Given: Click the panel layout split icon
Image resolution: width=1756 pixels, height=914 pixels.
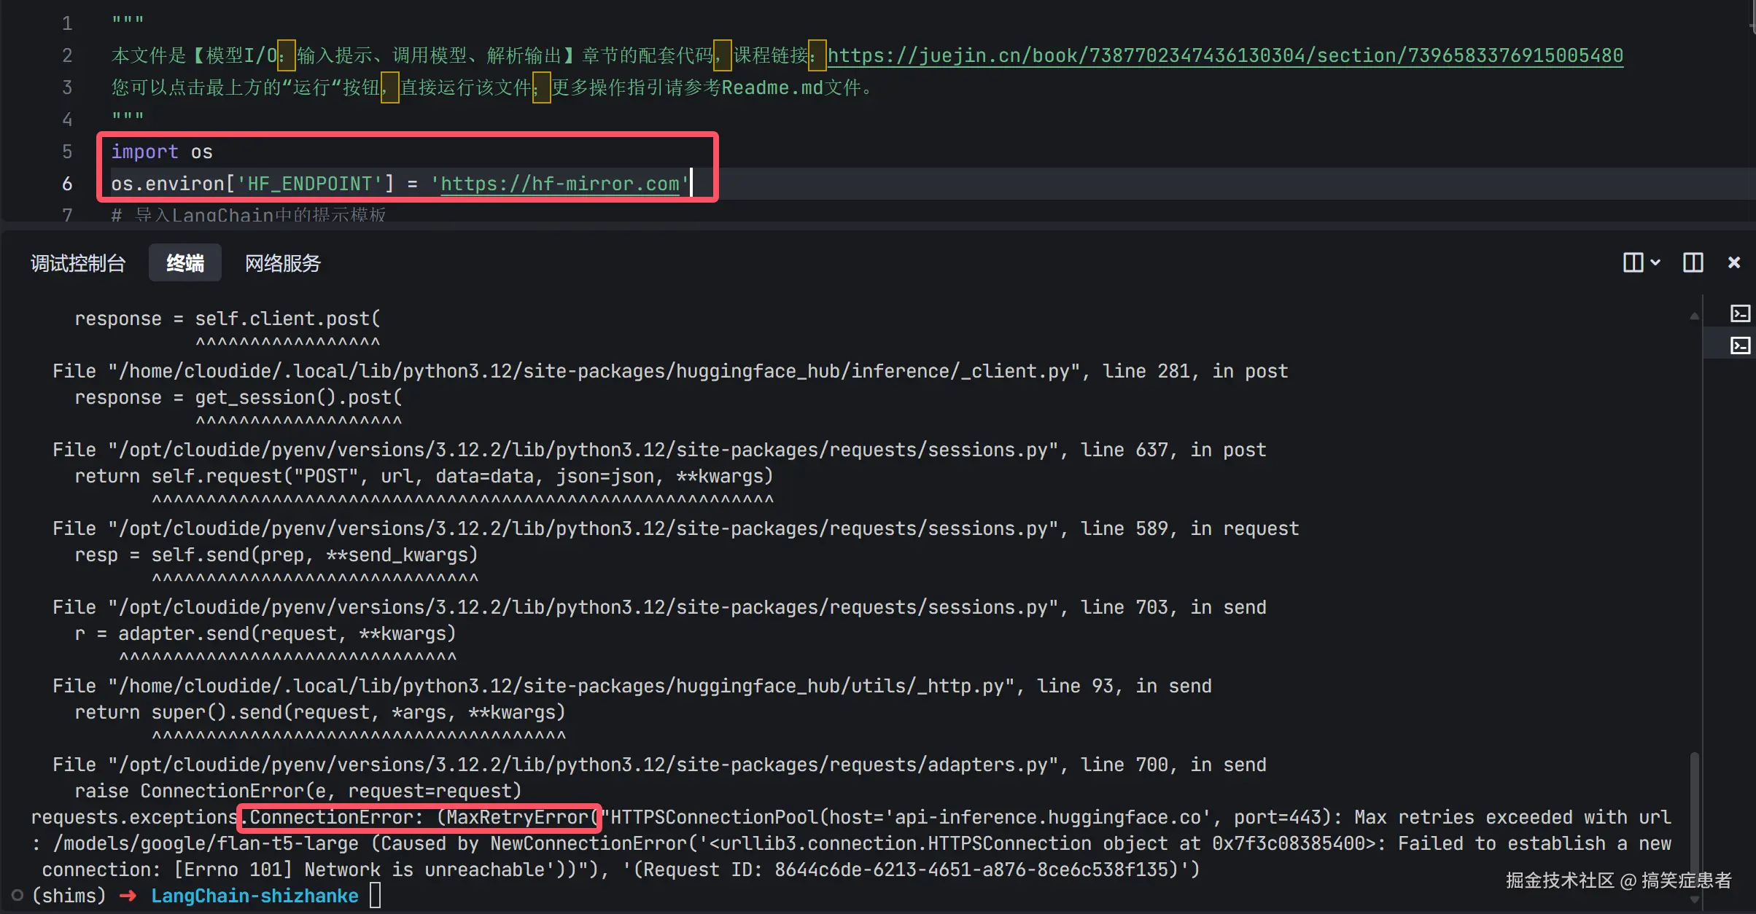Looking at the screenshot, I should click(1693, 262).
